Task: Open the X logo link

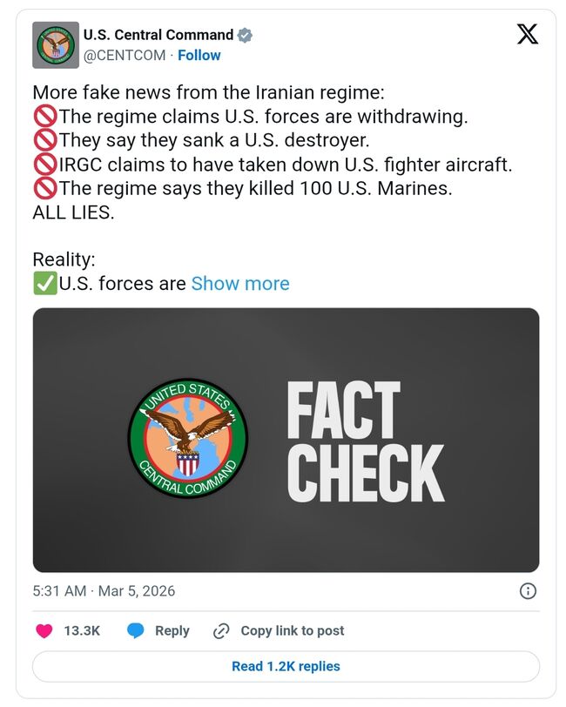Action: 527,35
